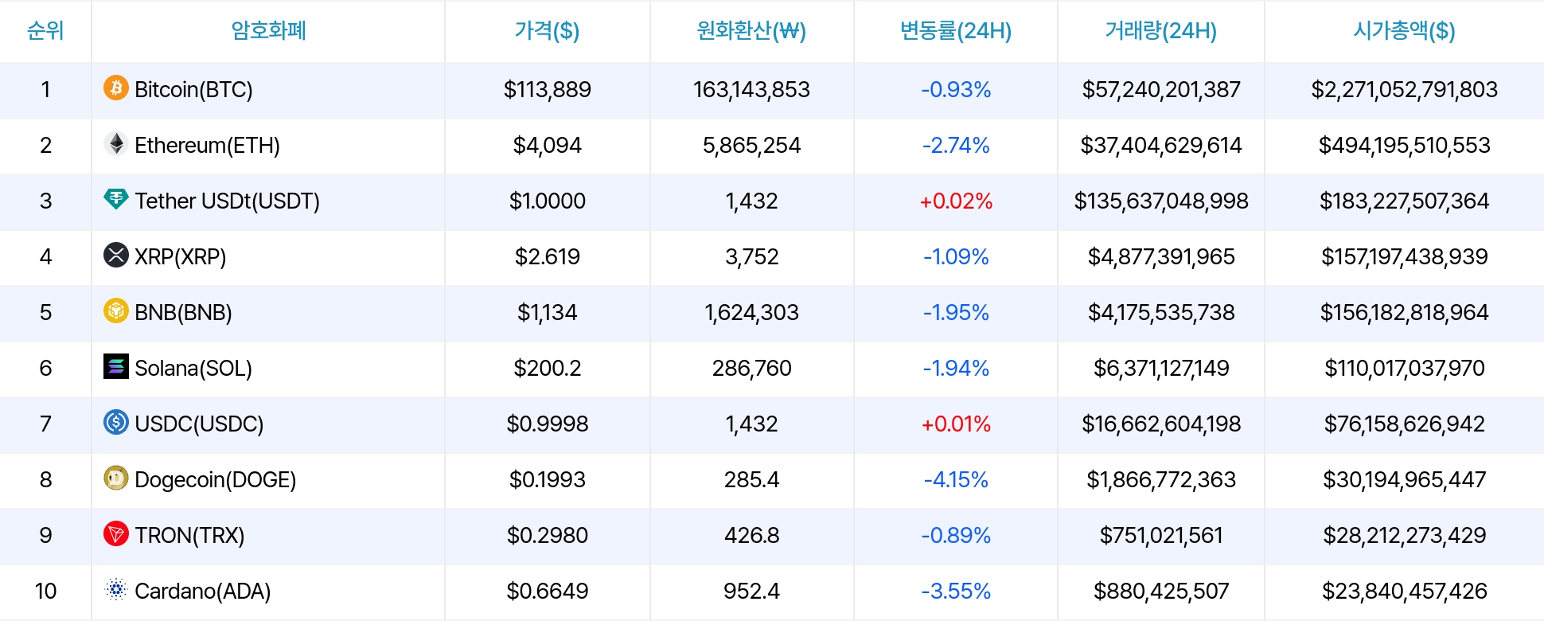Sort by 가격($) column header
Viewport: 1544px width, 621px height.
(547, 31)
